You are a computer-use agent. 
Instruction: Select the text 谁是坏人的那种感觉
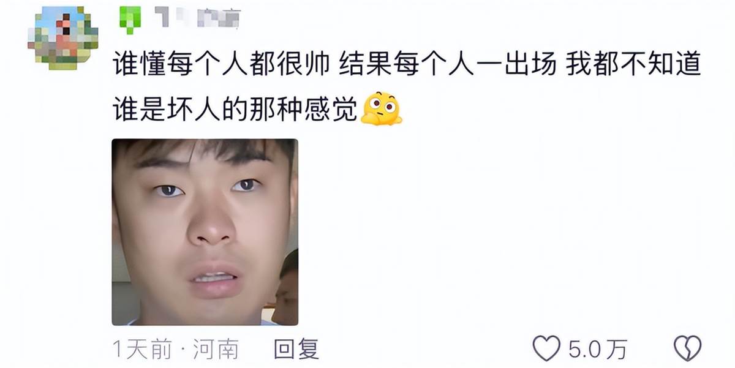pyautogui.click(x=236, y=110)
